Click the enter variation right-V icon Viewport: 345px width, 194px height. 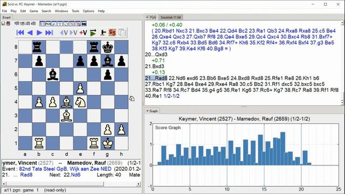coord(73,32)
